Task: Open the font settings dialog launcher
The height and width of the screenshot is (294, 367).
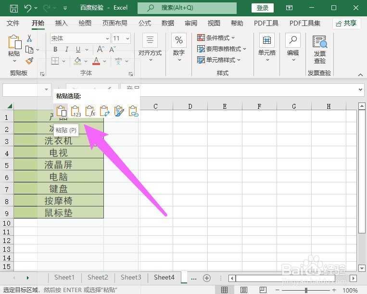Action: (x=131, y=74)
